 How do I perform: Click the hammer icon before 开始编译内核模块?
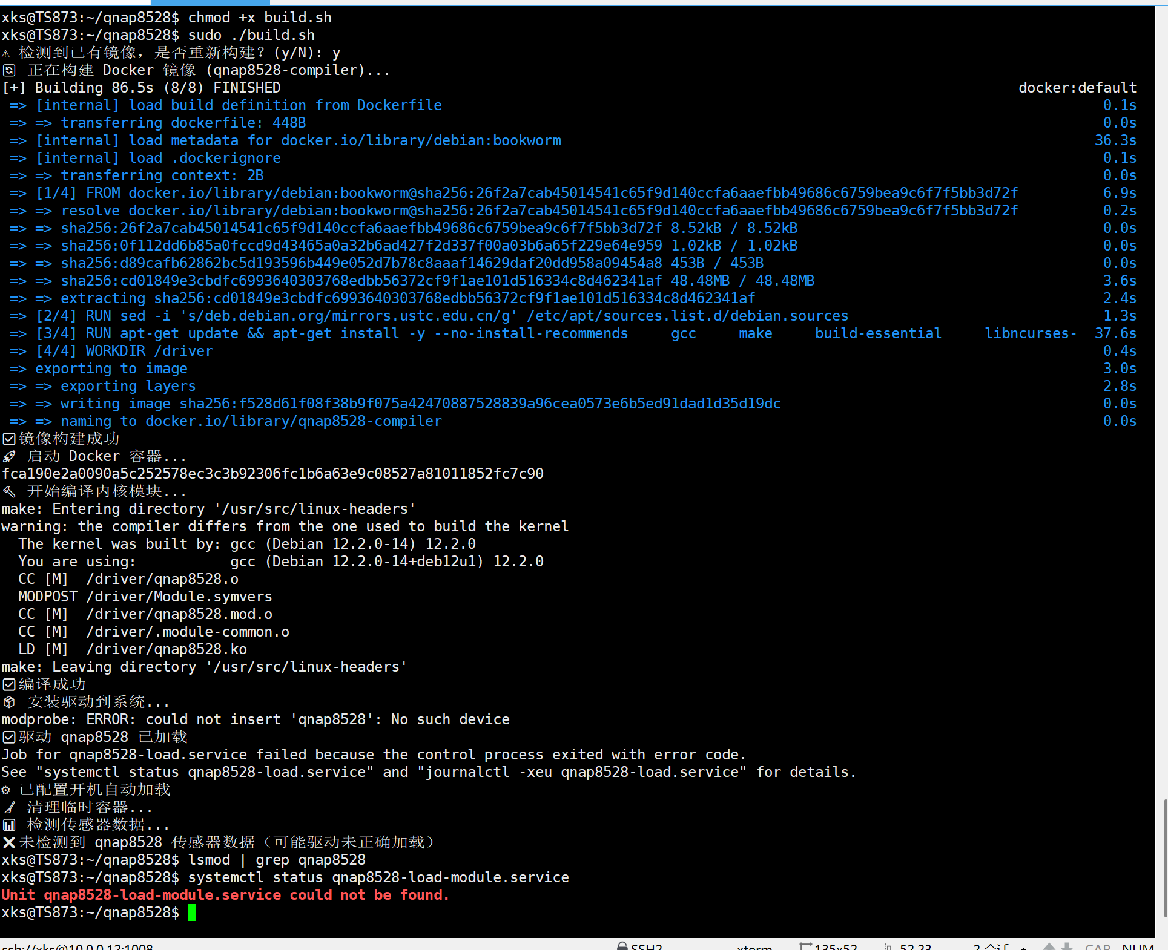(9, 491)
